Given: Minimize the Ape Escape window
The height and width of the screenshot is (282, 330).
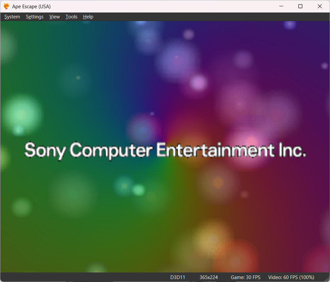Looking at the screenshot, I should click(x=281, y=6).
